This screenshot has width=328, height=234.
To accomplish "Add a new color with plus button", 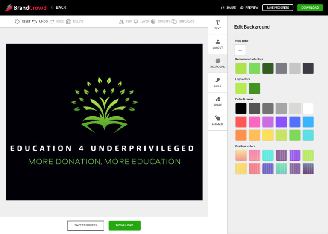I will pyautogui.click(x=240, y=50).
